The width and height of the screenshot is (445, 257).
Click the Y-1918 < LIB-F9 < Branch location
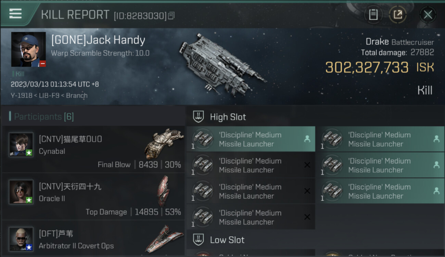point(49,96)
